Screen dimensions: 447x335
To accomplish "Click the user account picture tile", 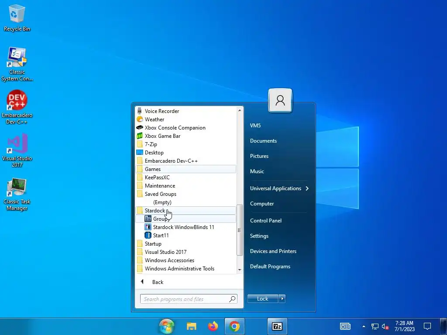I will point(280,100).
